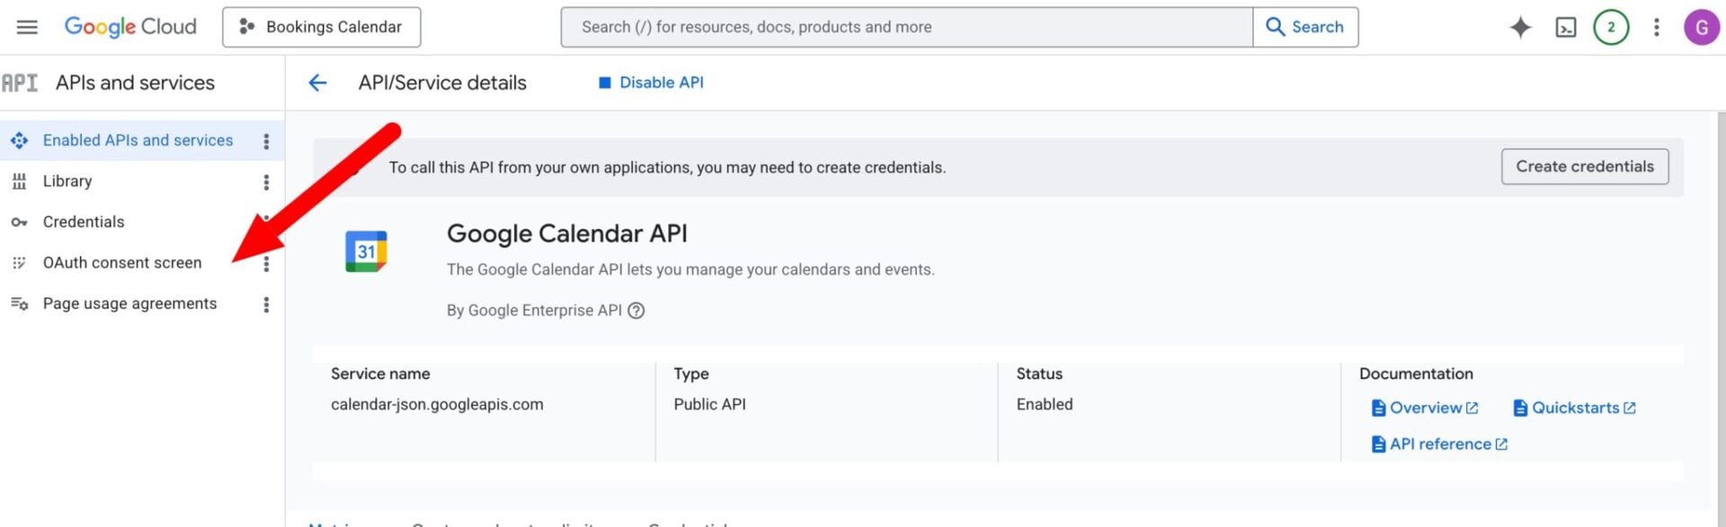Image resolution: width=1726 pixels, height=527 pixels.
Task: Open options menu for Enabled APIs and services
Action: tap(266, 141)
